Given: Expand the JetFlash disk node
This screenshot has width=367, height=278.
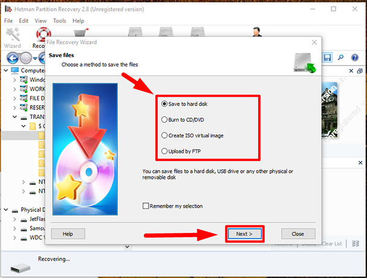Looking at the screenshot, I should pos(14,219).
